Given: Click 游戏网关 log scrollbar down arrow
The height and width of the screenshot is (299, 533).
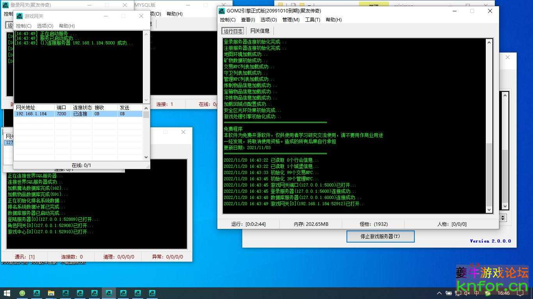Looking at the screenshot, I should coord(146,100).
